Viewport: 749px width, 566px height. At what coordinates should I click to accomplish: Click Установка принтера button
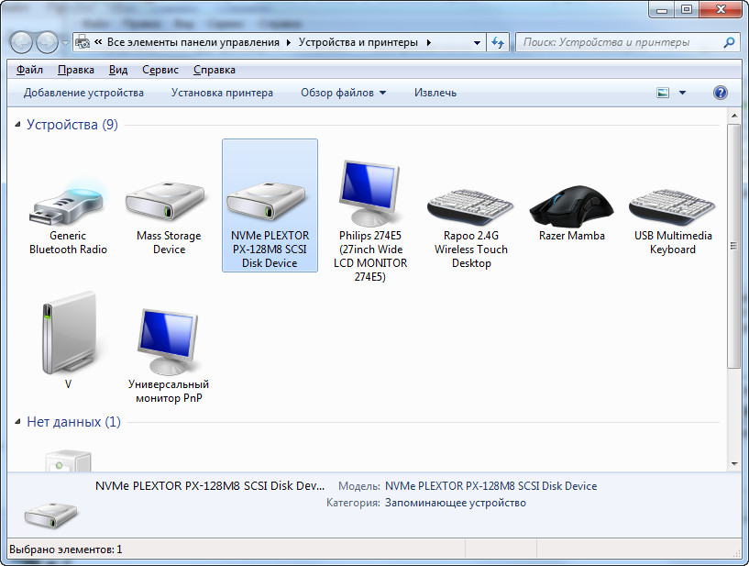point(222,93)
